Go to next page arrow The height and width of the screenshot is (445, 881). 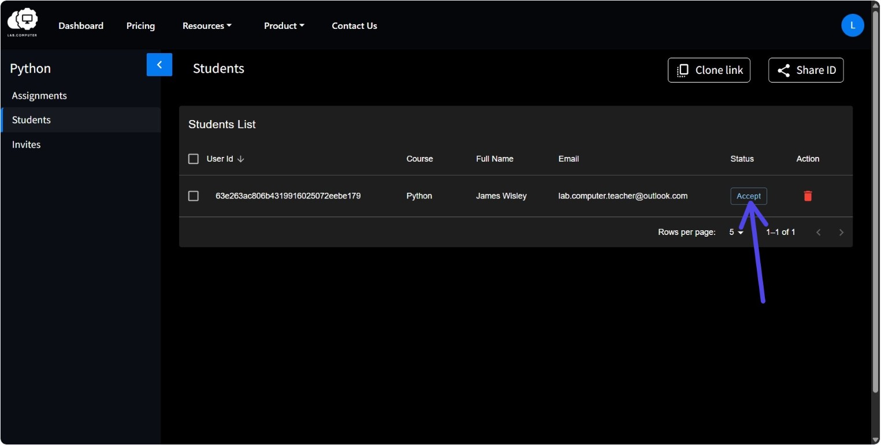pyautogui.click(x=841, y=233)
